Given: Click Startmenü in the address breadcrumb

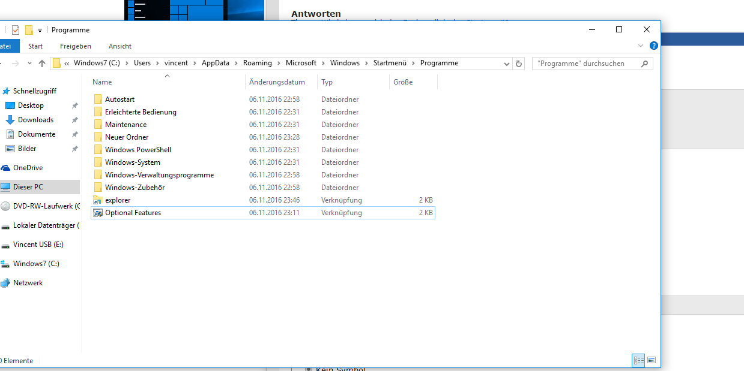Looking at the screenshot, I should pos(390,63).
